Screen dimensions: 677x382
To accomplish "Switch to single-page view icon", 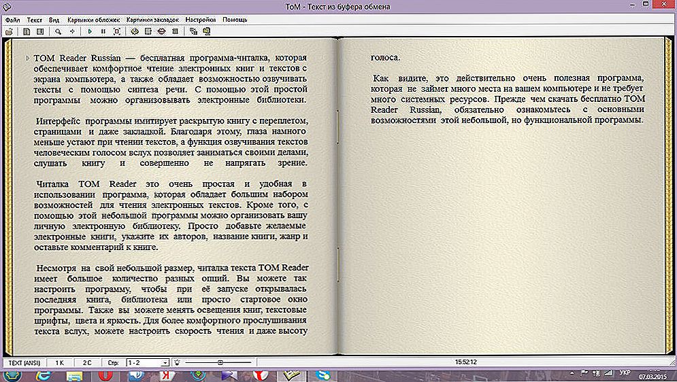I will (x=27, y=31).
